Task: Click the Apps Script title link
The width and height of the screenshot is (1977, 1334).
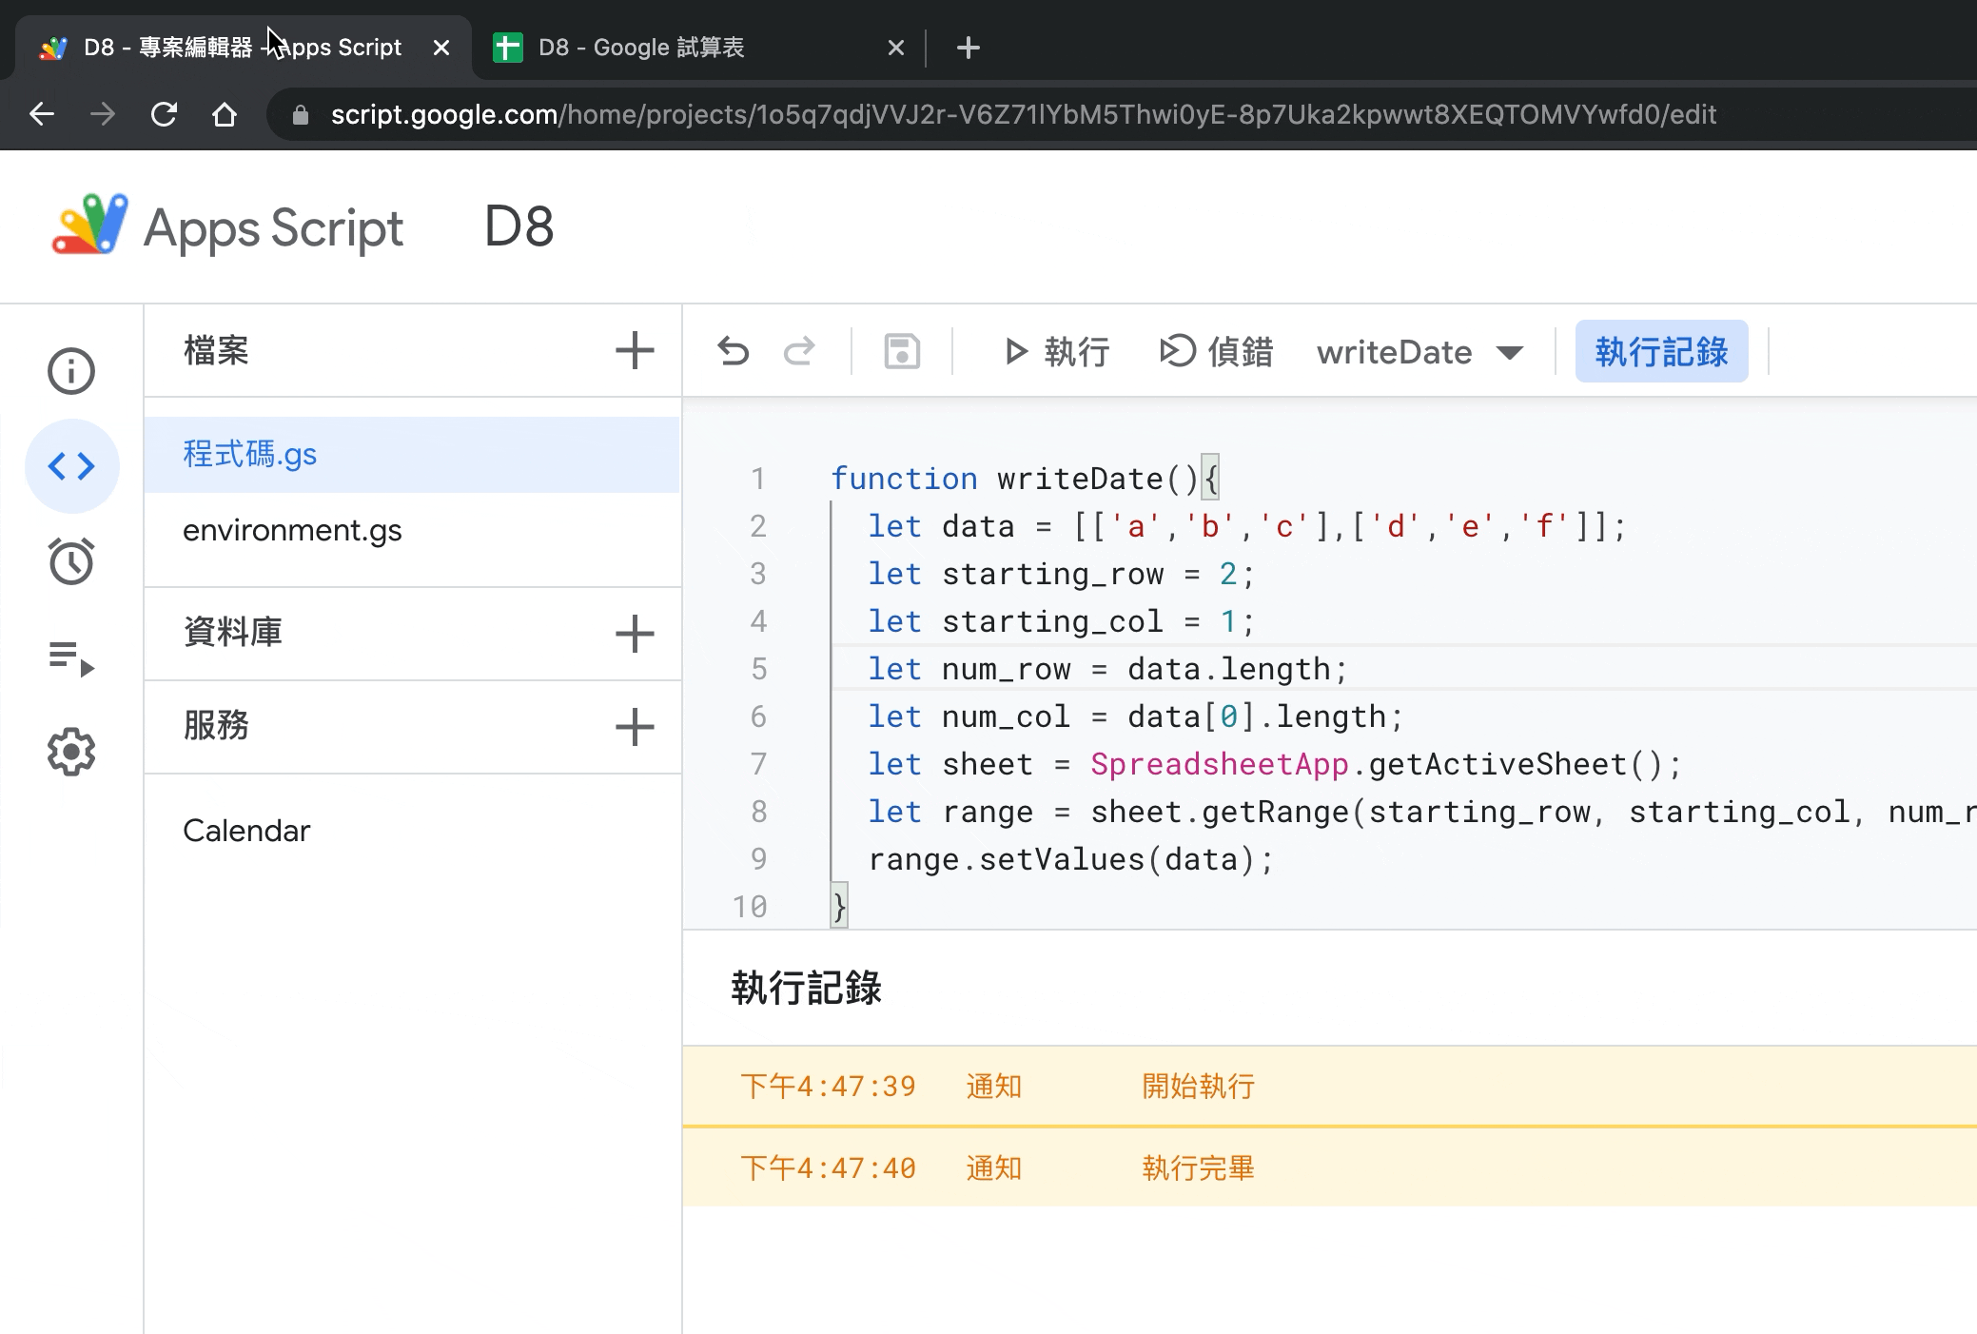Action: pos(274,228)
